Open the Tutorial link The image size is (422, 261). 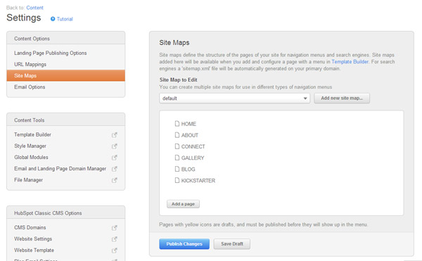pyautogui.click(x=65, y=19)
